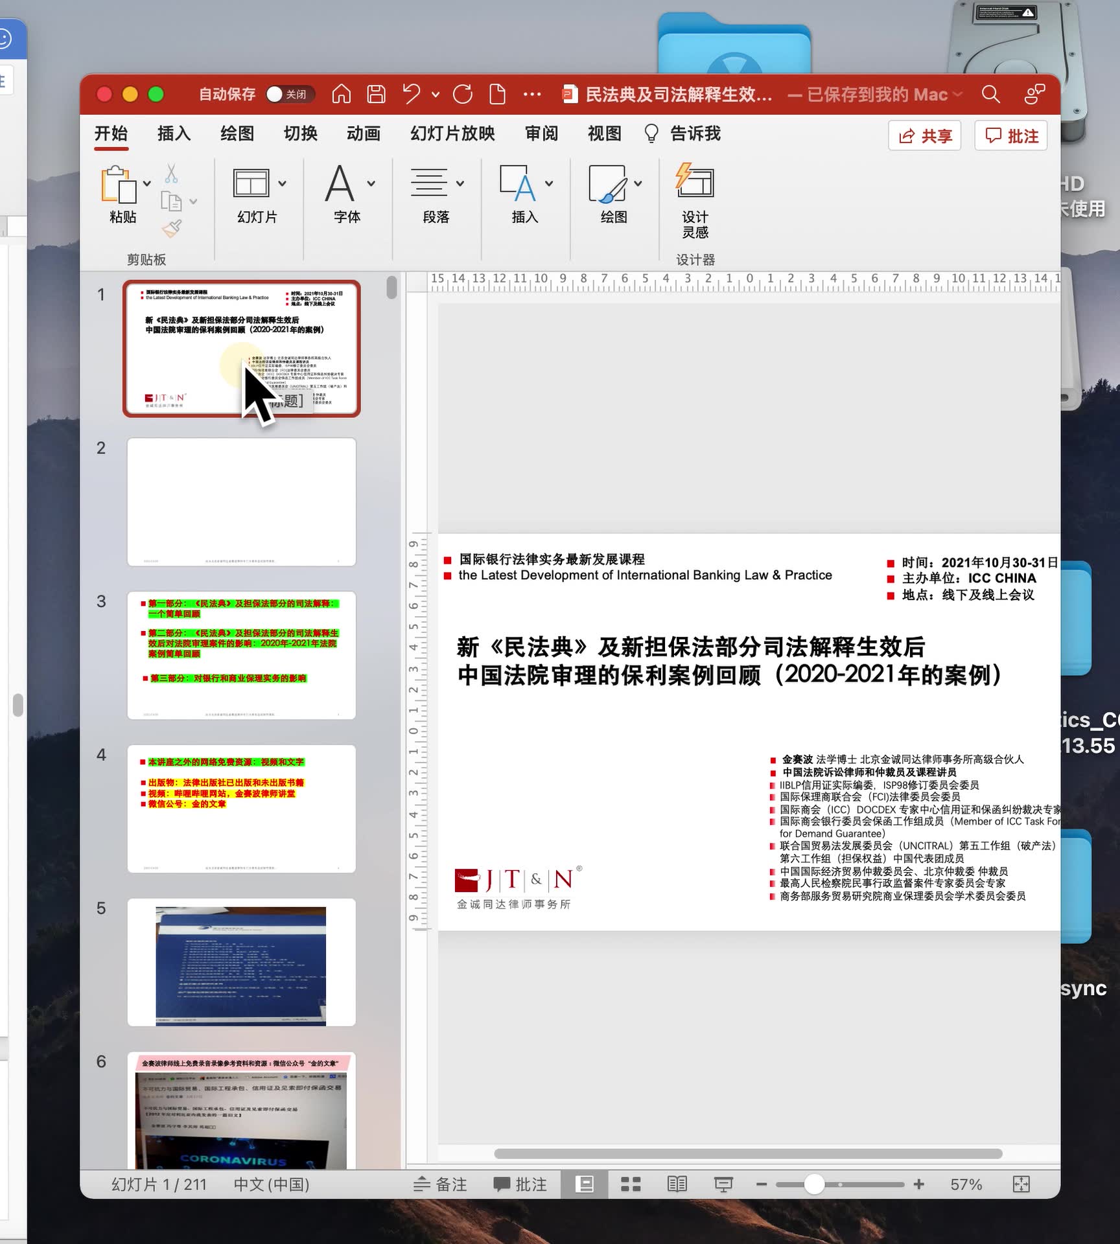Toggle the 备注 notes pane
This screenshot has width=1120, height=1244.
(x=440, y=1184)
